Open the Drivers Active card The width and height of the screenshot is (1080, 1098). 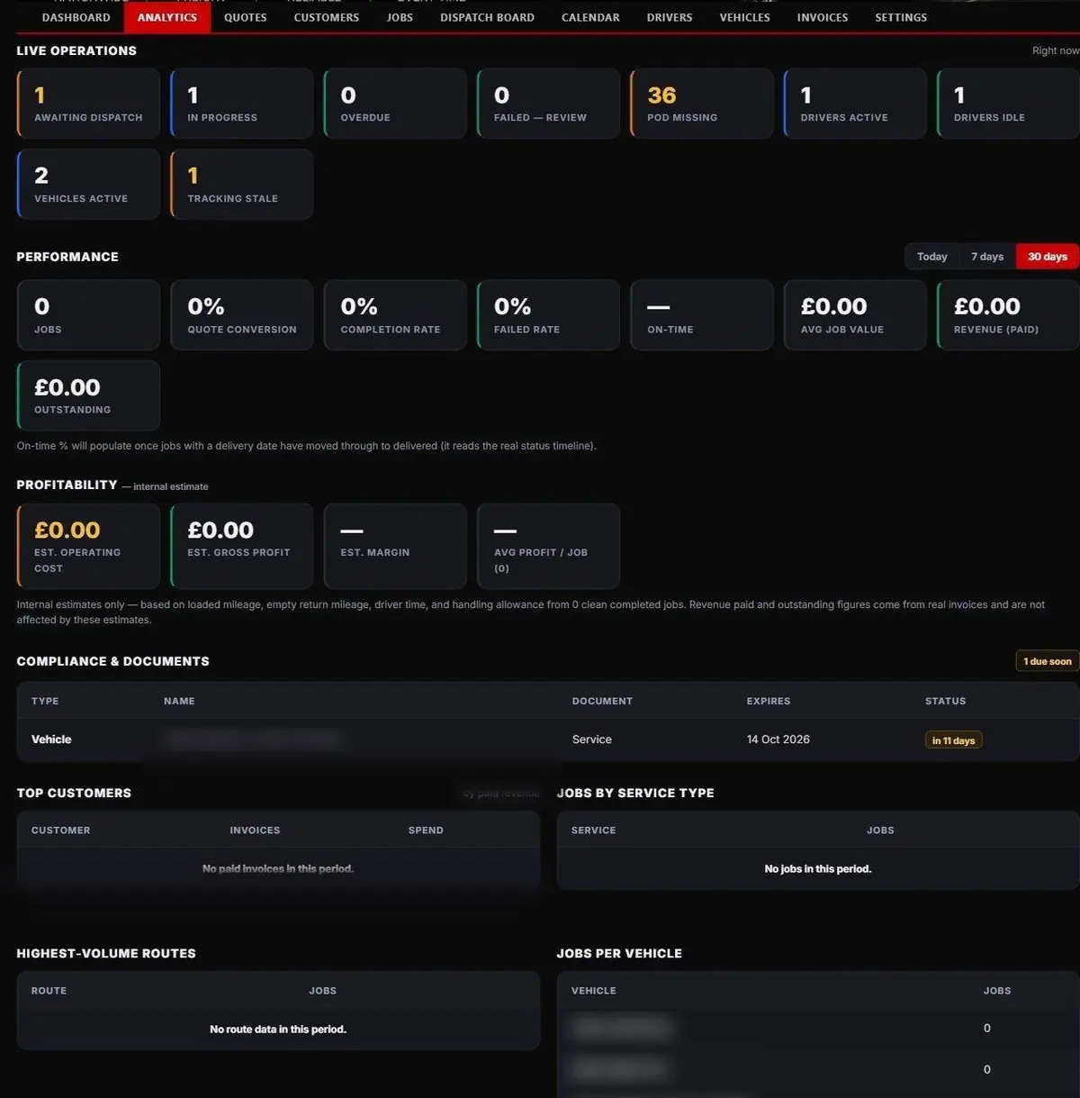[x=855, y=104]
